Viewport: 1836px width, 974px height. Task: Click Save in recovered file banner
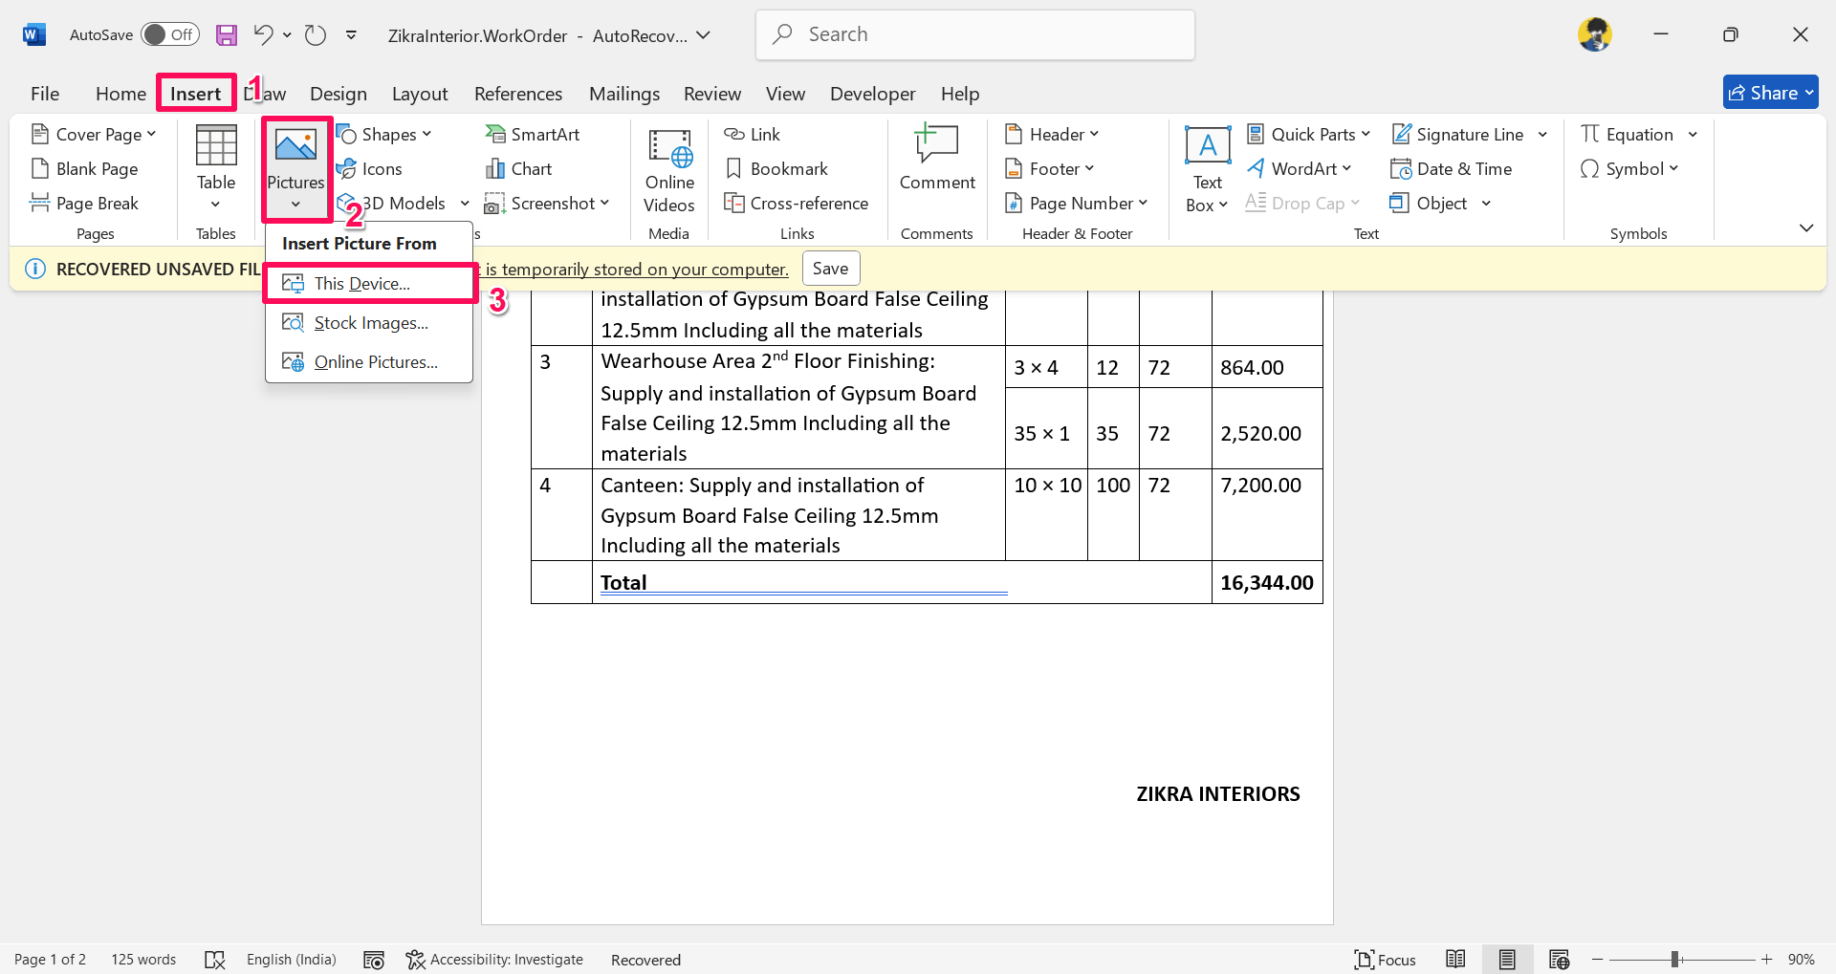pos(830,269)
